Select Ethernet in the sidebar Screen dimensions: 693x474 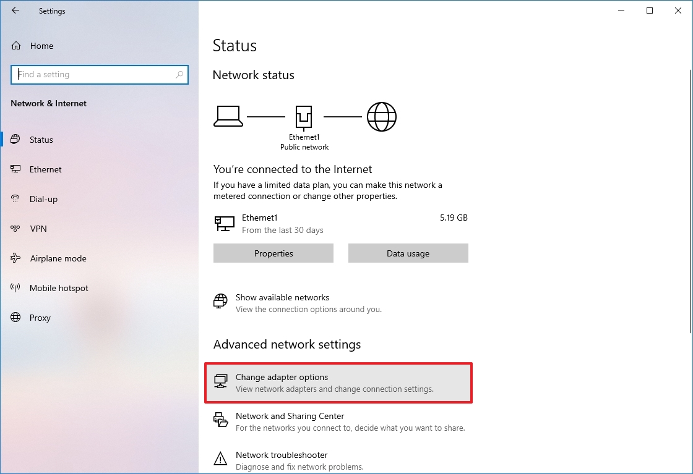click(x=45, y=169)
